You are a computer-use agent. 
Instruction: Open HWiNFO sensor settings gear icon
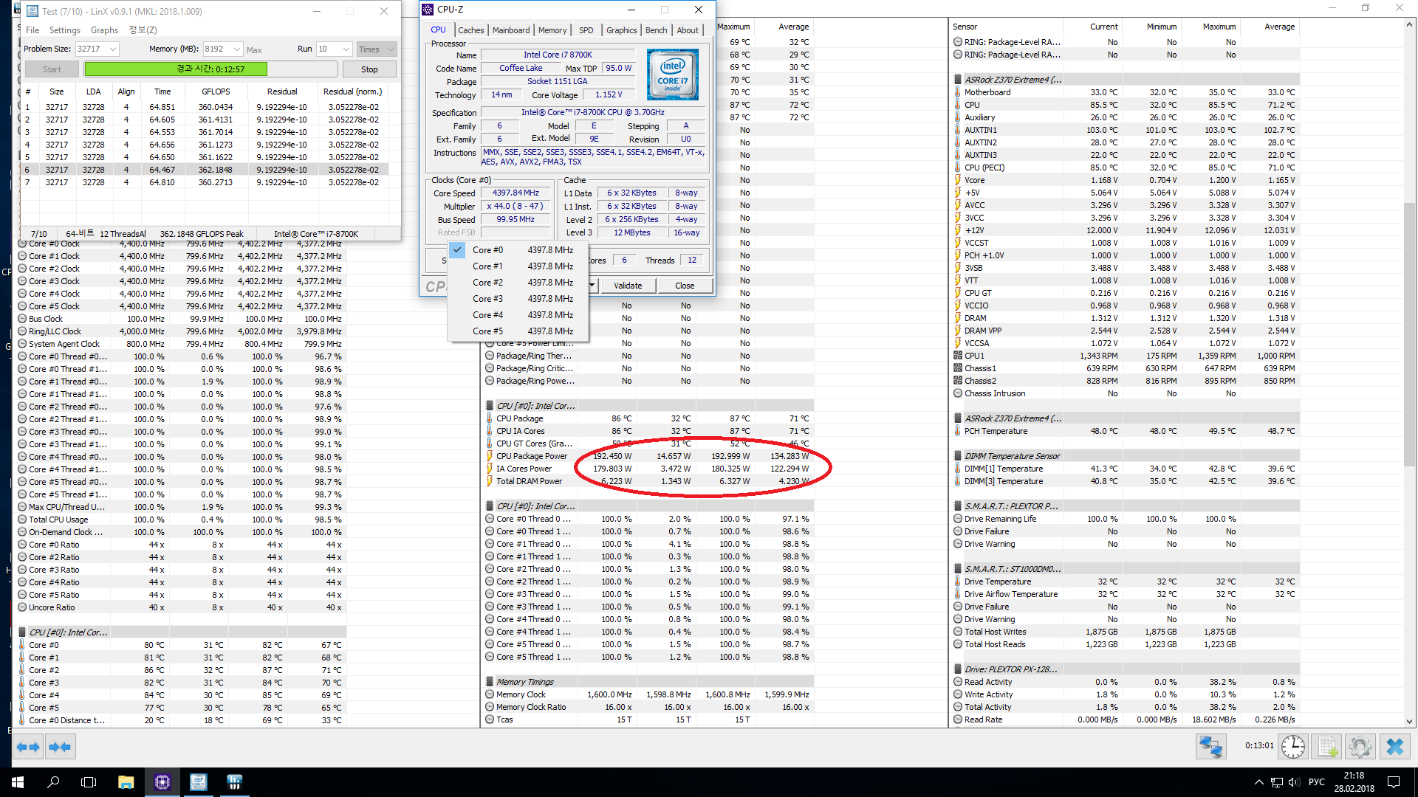pos(1360,747)
